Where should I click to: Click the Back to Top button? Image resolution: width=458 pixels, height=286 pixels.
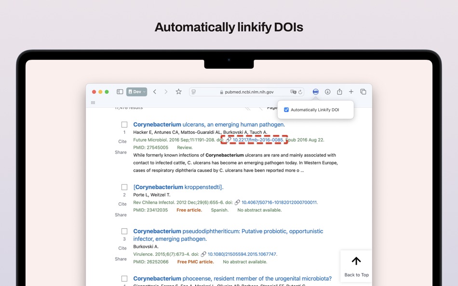[x=356, y=266]
